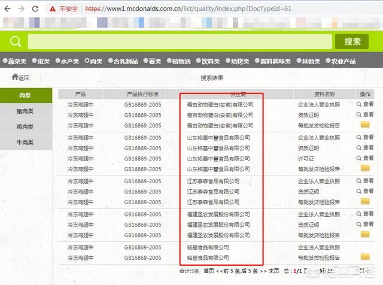The image size is (383, 285).
Task: Select the 蛋类 radio button
Action: pos(35,60)
